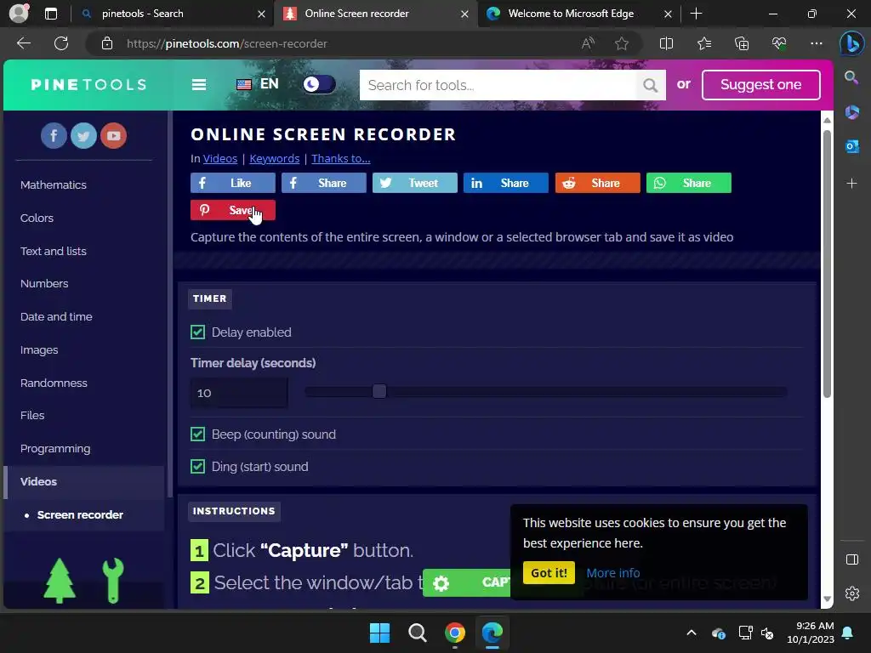Refresh the page with the reload button
The image size is (871, 653).
(x=61, y=43)
